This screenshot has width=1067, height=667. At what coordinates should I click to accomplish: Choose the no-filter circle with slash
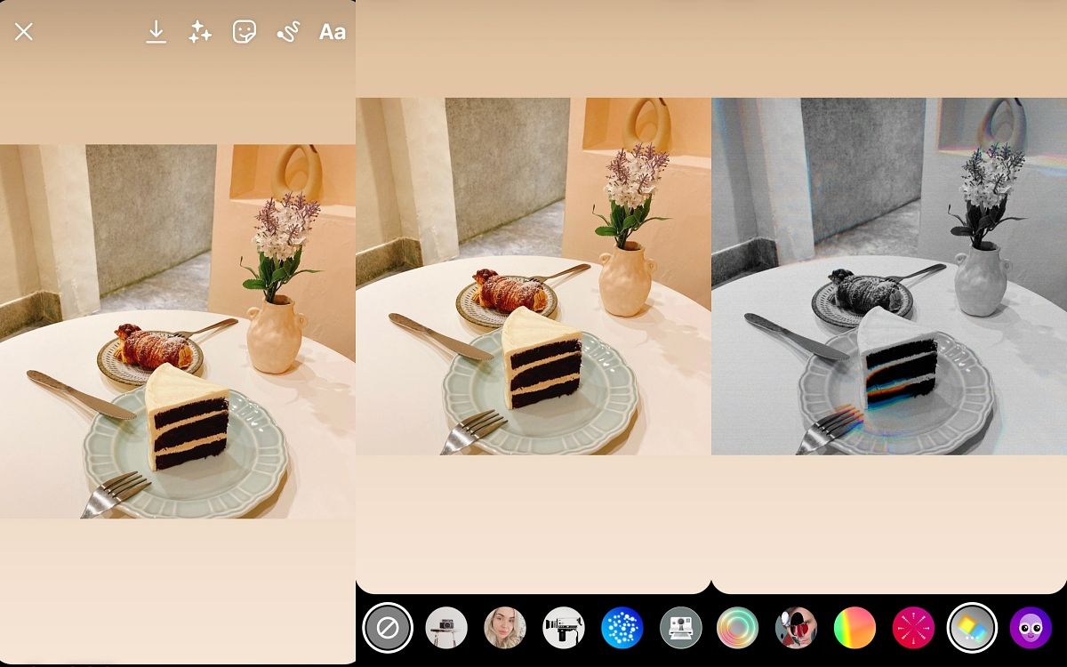pyautogui.click(x=388, y=628)
